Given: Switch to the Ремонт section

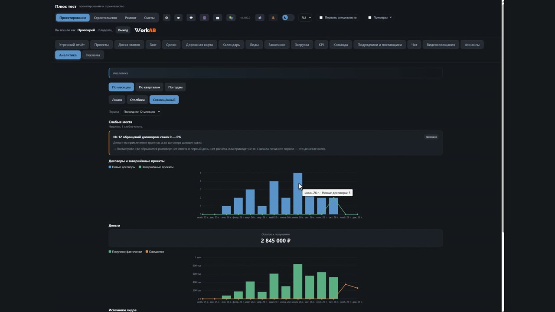Looking at the screenshot, I should [x=131, y=18].
